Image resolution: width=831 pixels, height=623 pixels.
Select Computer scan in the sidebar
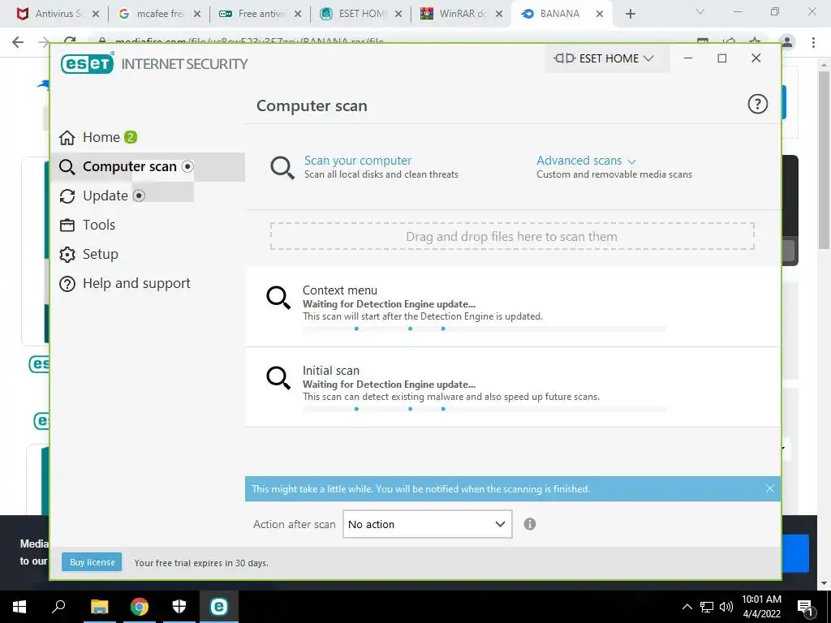(x=148, y=167)
